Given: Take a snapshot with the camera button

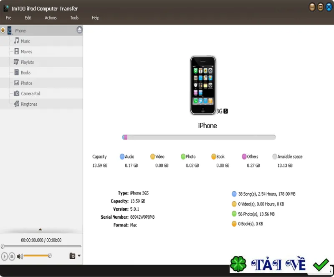Looking at the screenshot, I should click(x=72, y=256).
